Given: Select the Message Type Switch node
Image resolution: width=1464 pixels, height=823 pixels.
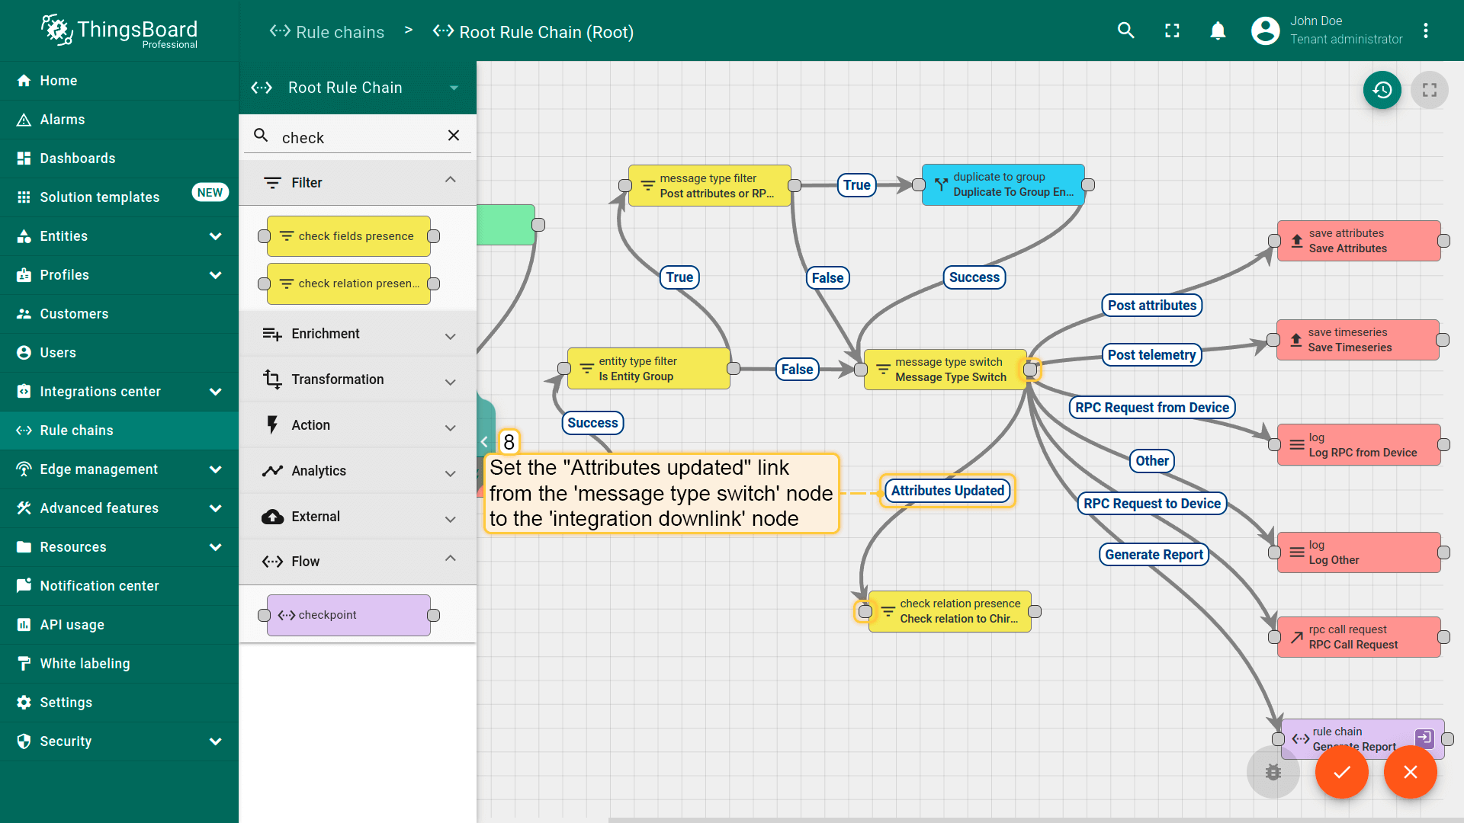Looking at the screenshot, I should pos(945,370).
